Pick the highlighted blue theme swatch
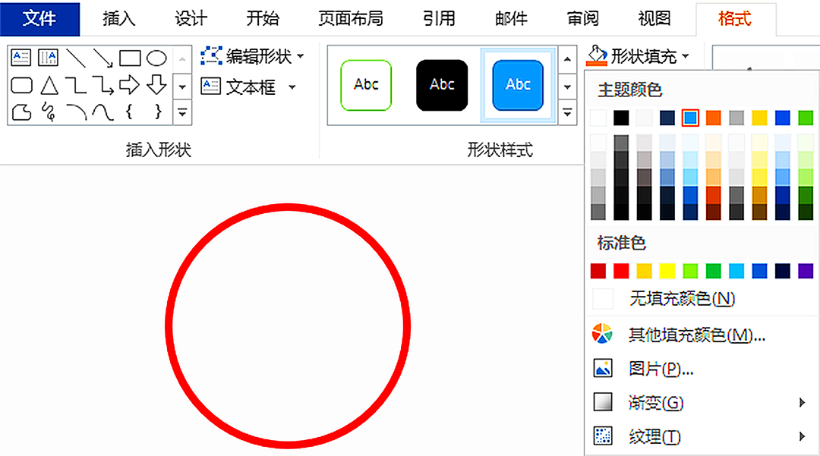Image resolution: width=820 pixels, height=456 pixels. click(690, 118)
